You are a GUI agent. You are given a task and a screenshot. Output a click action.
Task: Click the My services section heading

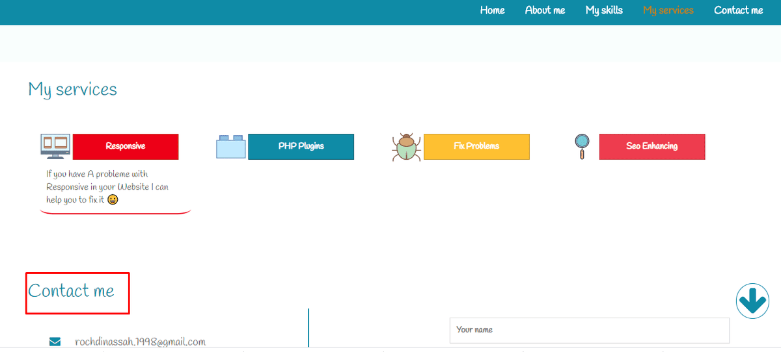point(73,89)
